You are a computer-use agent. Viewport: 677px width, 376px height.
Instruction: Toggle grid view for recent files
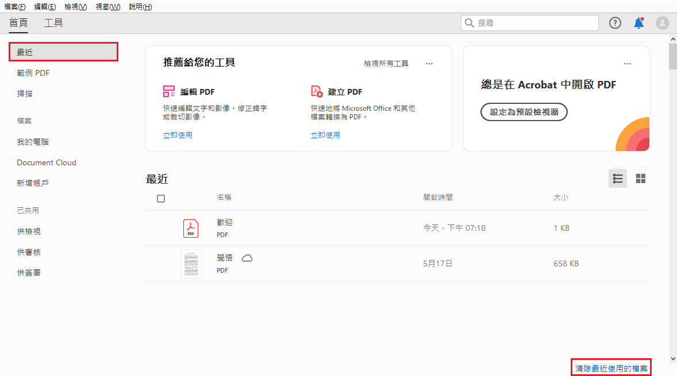point(640,178)
